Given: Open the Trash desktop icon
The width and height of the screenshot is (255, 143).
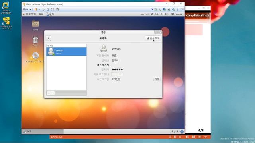Looking at the screenshot, I should click(35, 41).
